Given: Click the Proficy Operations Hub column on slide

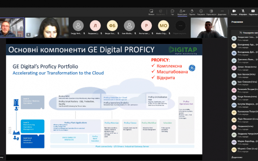Looking at the screenshot, I should (x=186, y=120).
